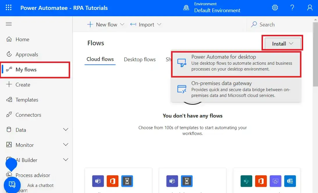Expand the Data section chevron
The width and height of the screenshot is (318, 193).
(65, 130)
